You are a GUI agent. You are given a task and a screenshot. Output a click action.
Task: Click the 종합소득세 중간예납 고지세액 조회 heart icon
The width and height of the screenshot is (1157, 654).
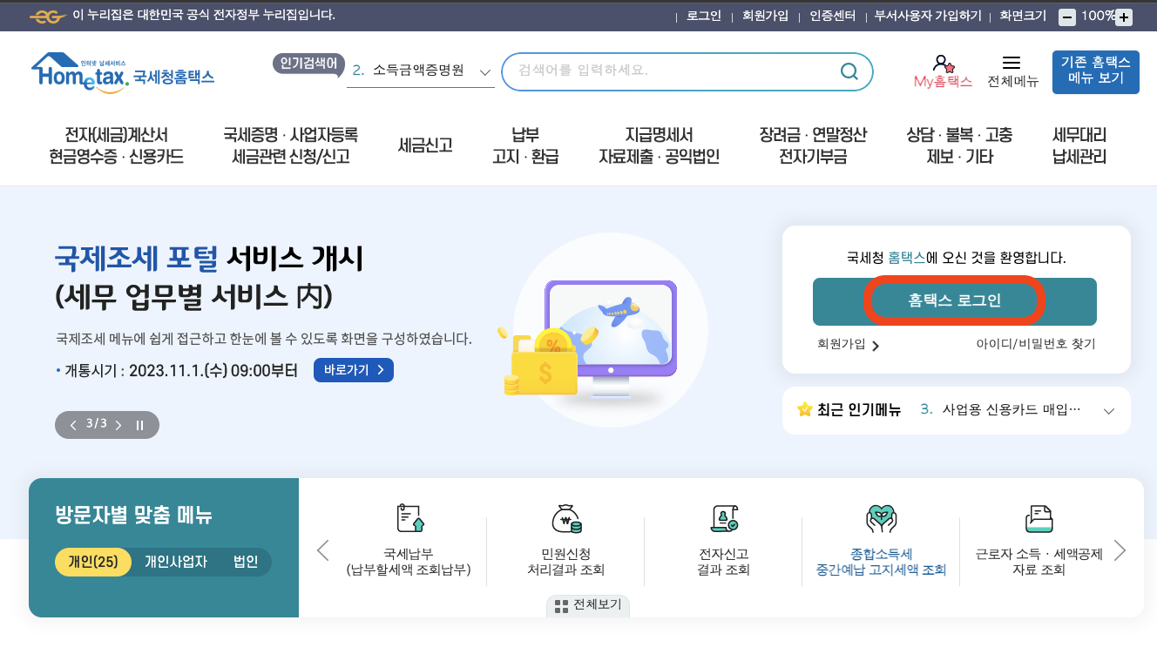click(x=882, y=518)
